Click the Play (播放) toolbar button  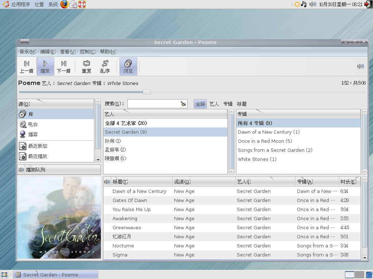point(45,66)
